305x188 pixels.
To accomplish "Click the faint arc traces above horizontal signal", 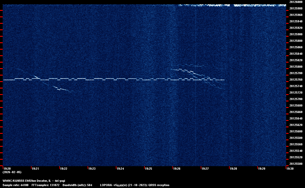I will (x=194, y=65).
